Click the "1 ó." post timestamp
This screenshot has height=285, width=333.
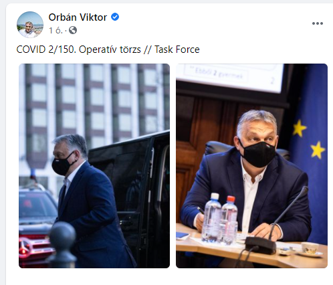pyautogui.click(x=55, y=30)
